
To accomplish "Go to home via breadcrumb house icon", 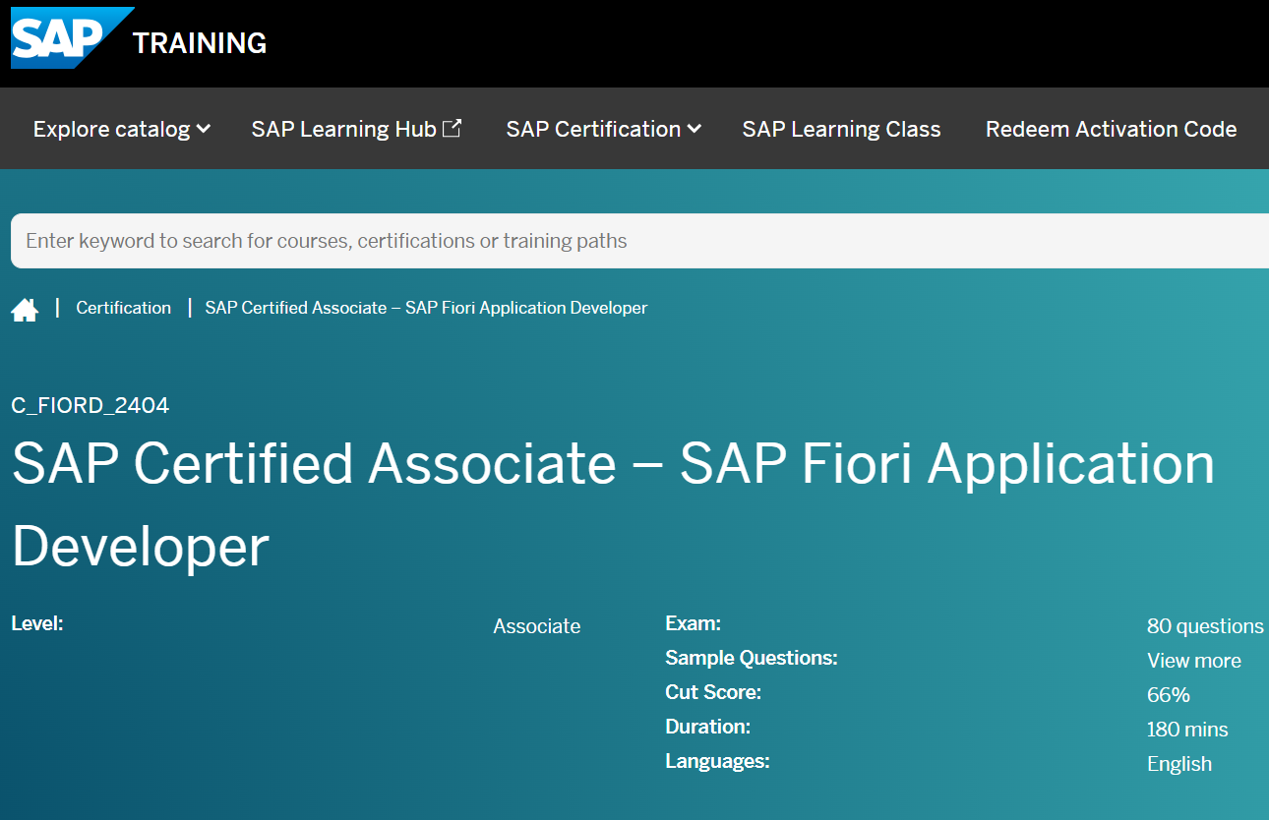I will coord(25,310).
